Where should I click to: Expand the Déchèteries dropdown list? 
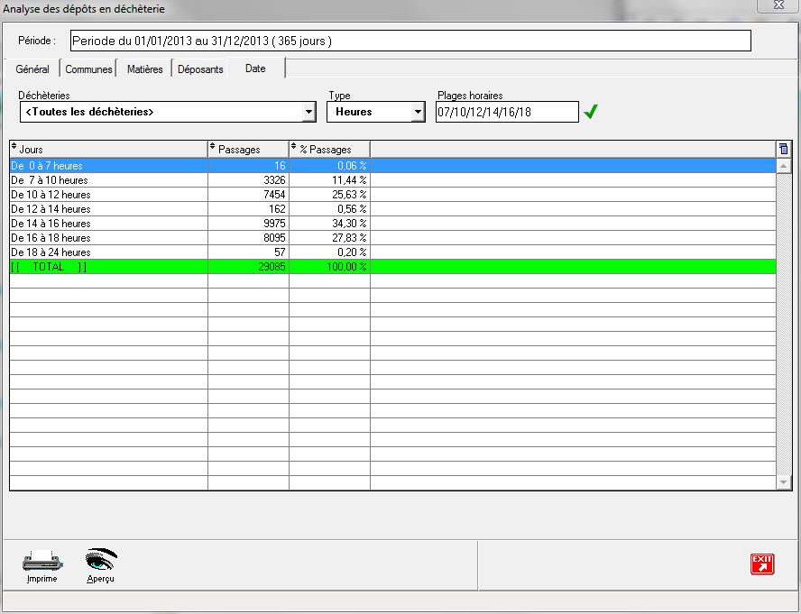(308, 112)
